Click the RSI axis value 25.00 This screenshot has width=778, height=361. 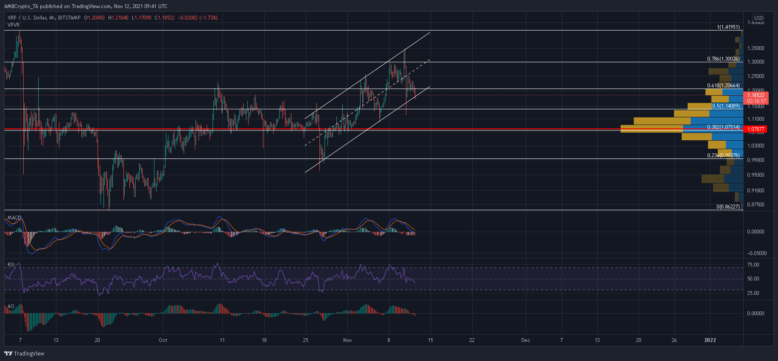click(x=753, y=293)
